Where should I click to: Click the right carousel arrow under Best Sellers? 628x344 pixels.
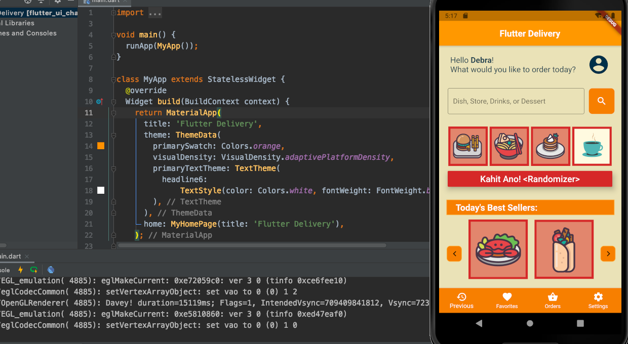(x=608, y=253)
